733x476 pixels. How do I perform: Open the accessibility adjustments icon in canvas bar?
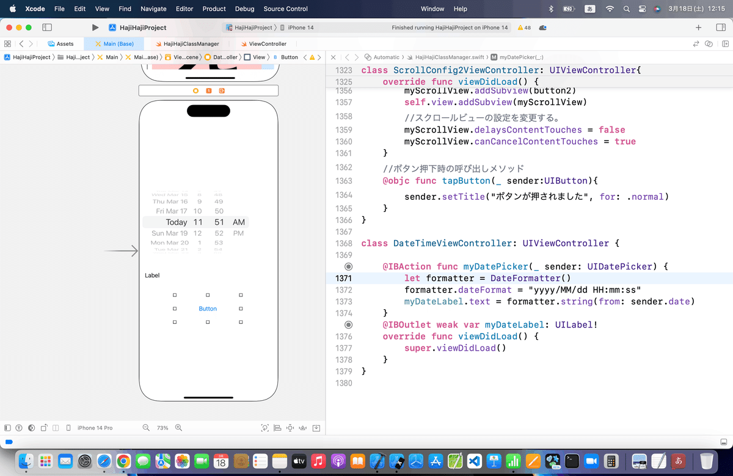click(19, 428)
